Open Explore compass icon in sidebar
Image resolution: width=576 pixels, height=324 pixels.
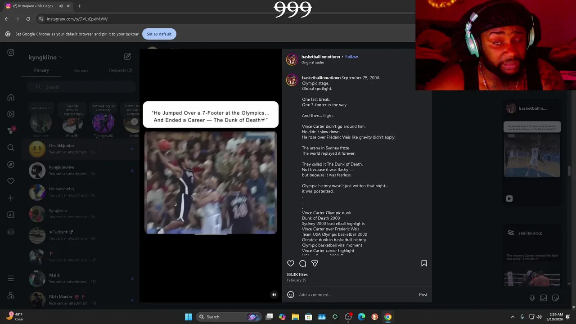(11, 165)
